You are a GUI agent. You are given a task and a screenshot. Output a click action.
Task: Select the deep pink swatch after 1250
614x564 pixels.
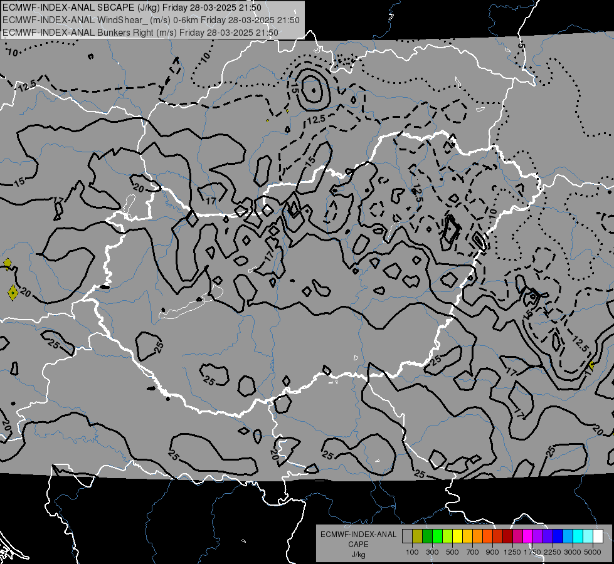click(517, 536)
